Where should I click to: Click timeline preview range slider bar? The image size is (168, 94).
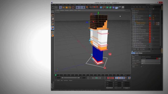[71, 78]
